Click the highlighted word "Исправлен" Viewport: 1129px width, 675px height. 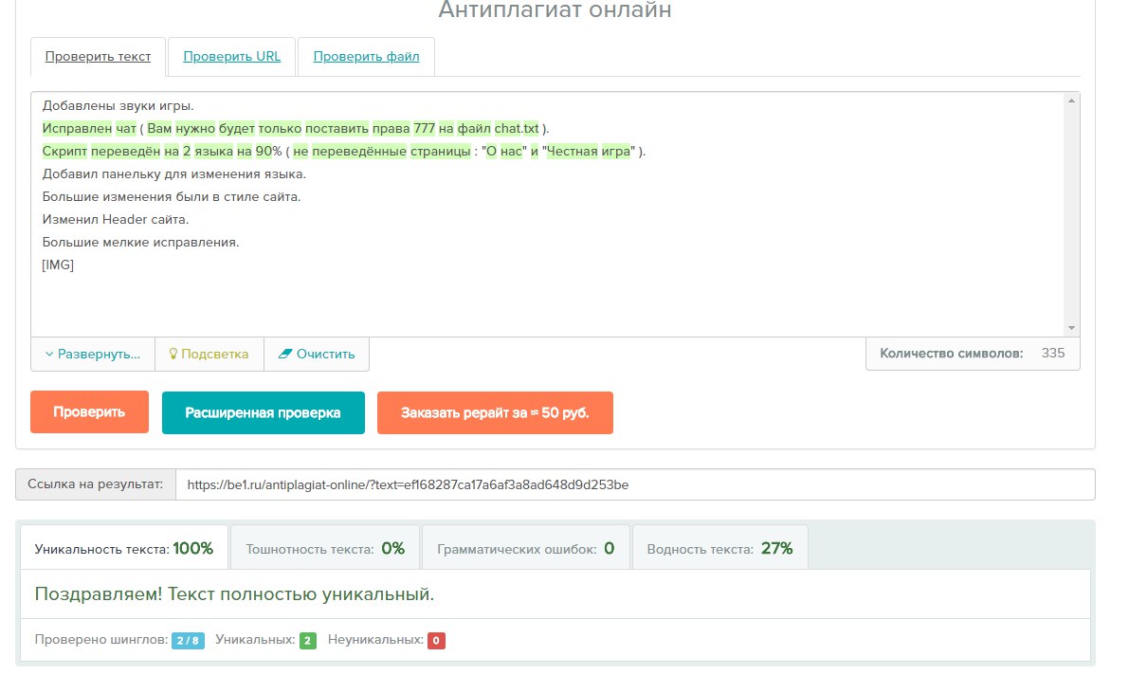[77, 128]
